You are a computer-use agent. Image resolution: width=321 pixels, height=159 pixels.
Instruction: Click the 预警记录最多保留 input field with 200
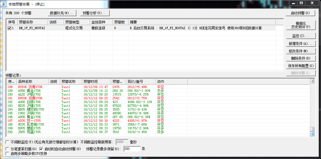(x=132, y=149)
